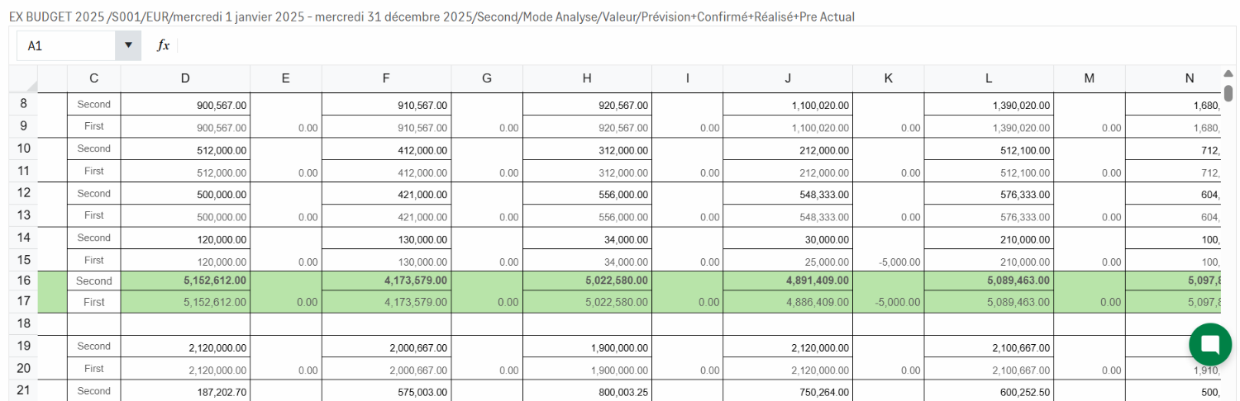1240x401 pixels.
Task: Click the A1 name box field
Action: point(66,46)
